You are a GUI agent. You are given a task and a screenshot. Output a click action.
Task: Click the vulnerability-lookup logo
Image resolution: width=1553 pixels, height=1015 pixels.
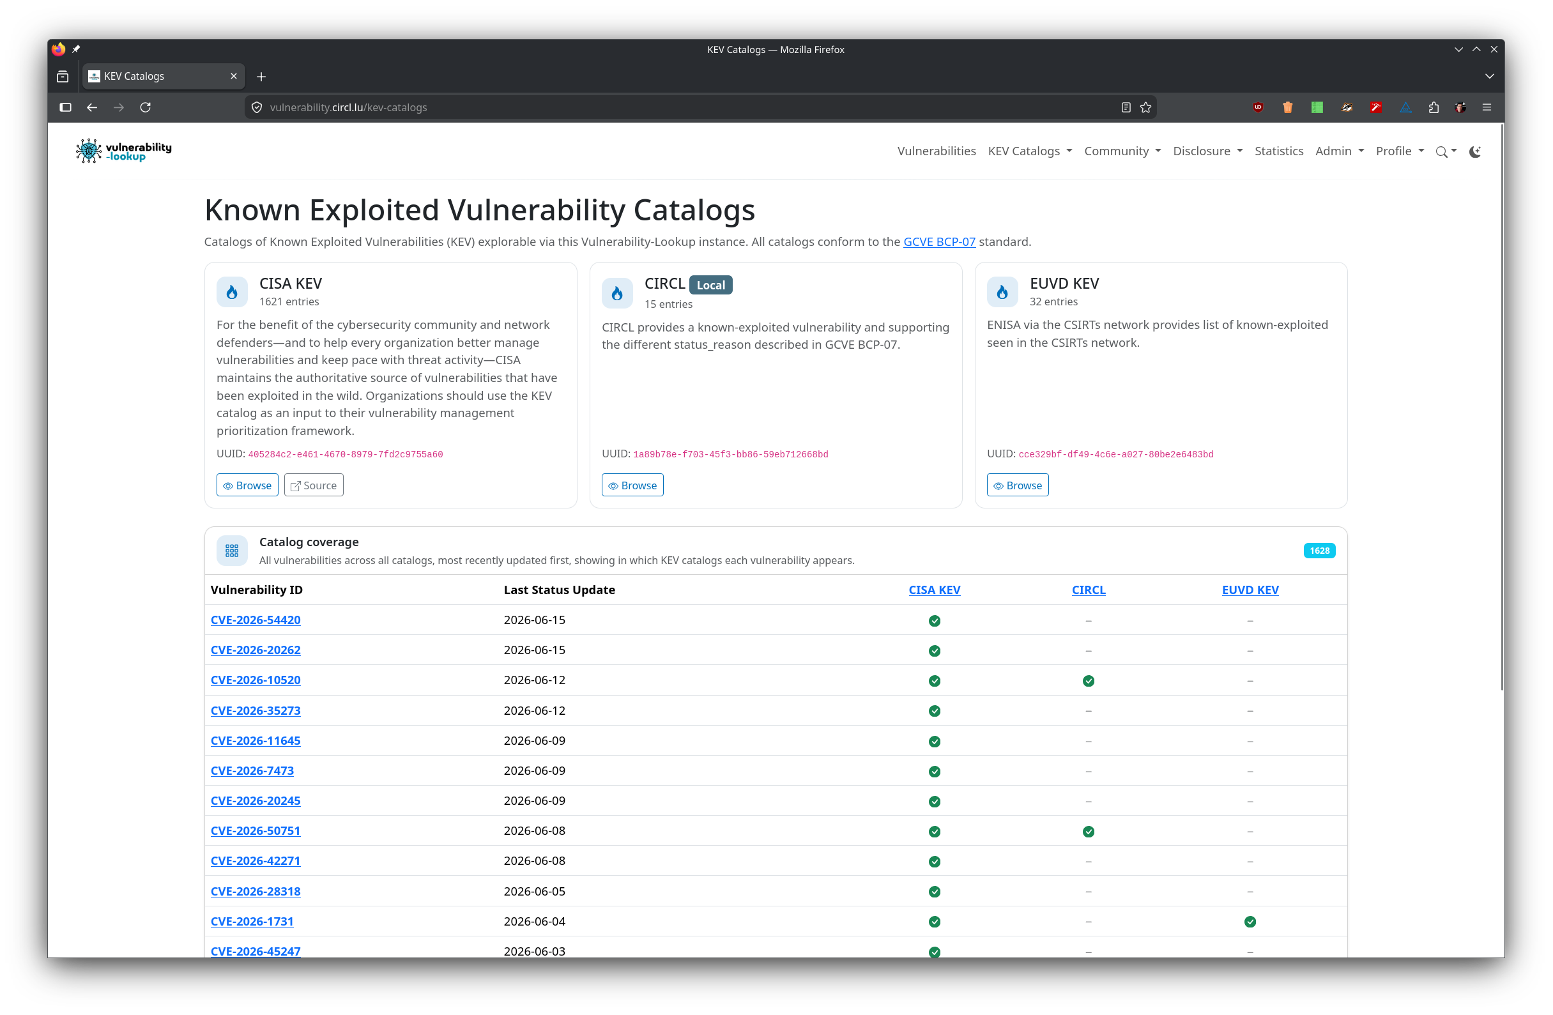(x=123, y=151)
